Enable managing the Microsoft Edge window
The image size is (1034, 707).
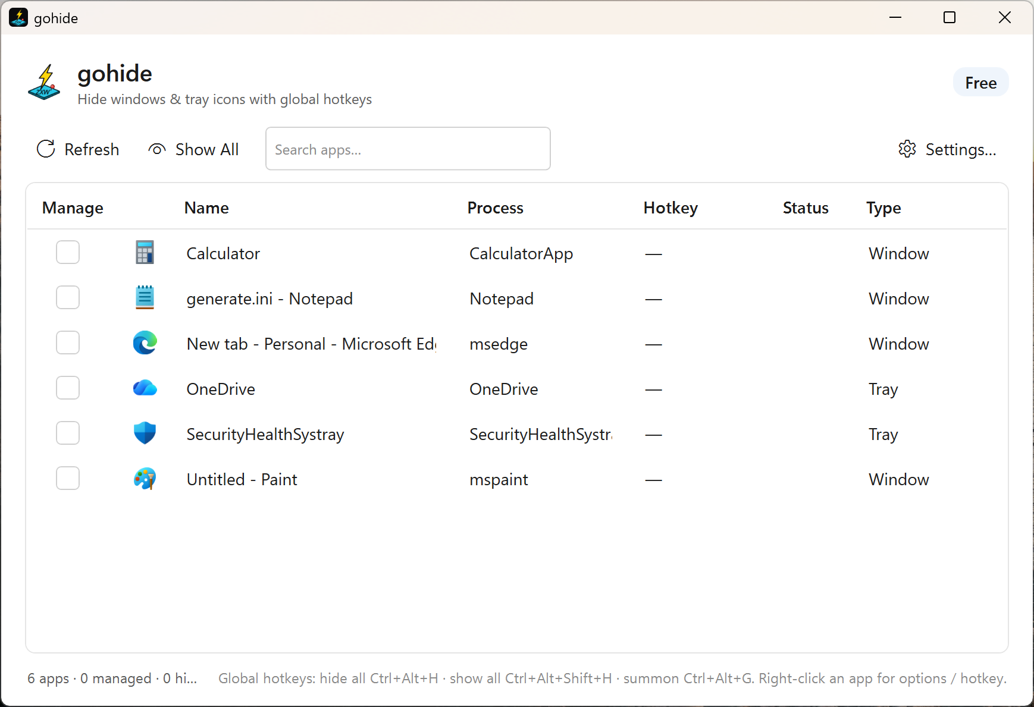(68, 342)
